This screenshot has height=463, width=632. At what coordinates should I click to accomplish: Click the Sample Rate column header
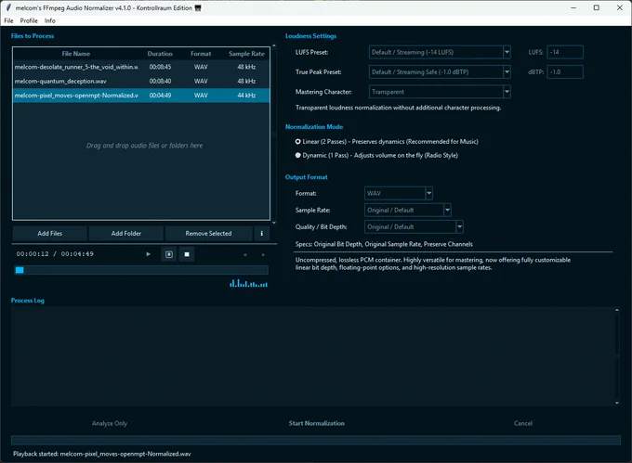(x=246, y=54)
